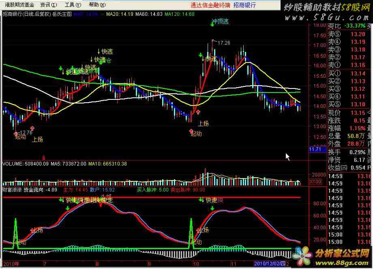Click the 资金流向: -4.89 indicator label
Screen dimensions: 373x269
point(40,190)
